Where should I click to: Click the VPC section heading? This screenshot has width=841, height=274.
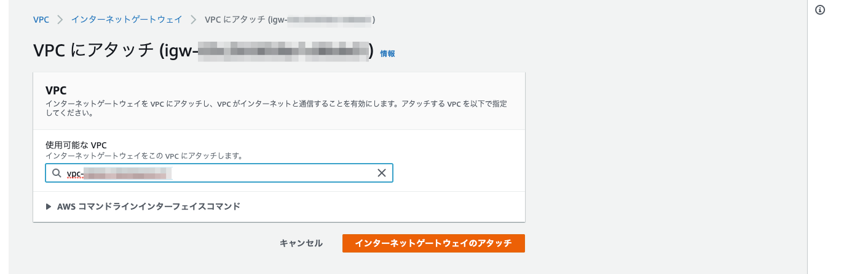(56, 91)
